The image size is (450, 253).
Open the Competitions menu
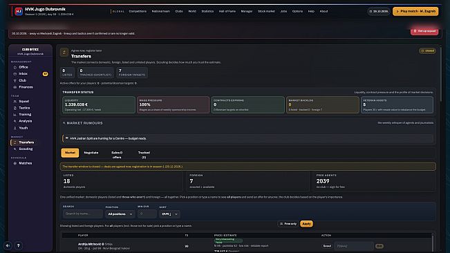point(138,12)
